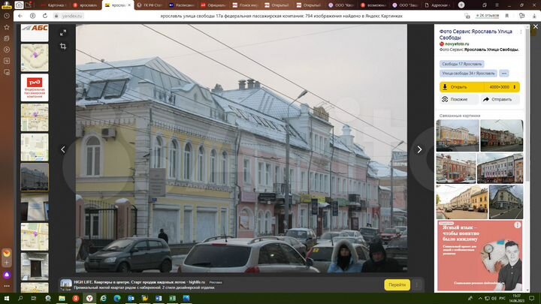Viewport: 541px width, 304px height.
Task: Switch to the Расписание tab
Action: point(182,5)
